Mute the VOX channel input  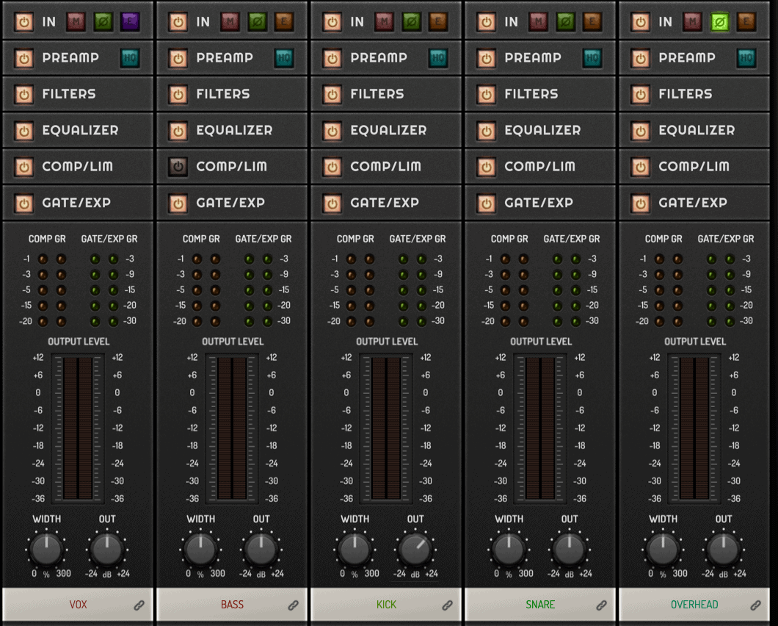[x=76, y=22]
